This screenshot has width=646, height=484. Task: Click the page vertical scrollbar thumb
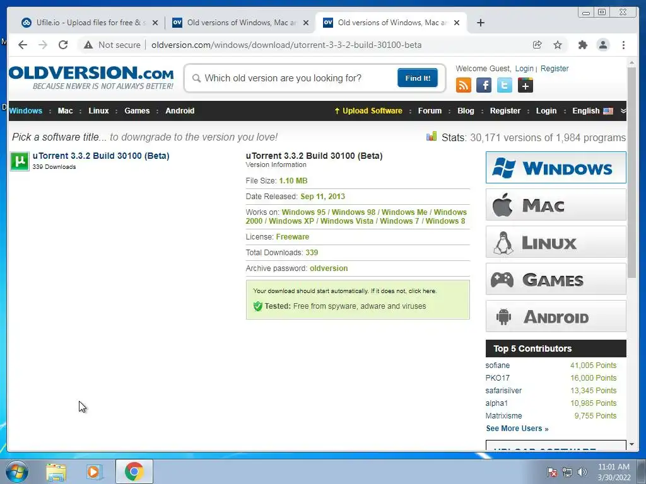click(631, 172)
